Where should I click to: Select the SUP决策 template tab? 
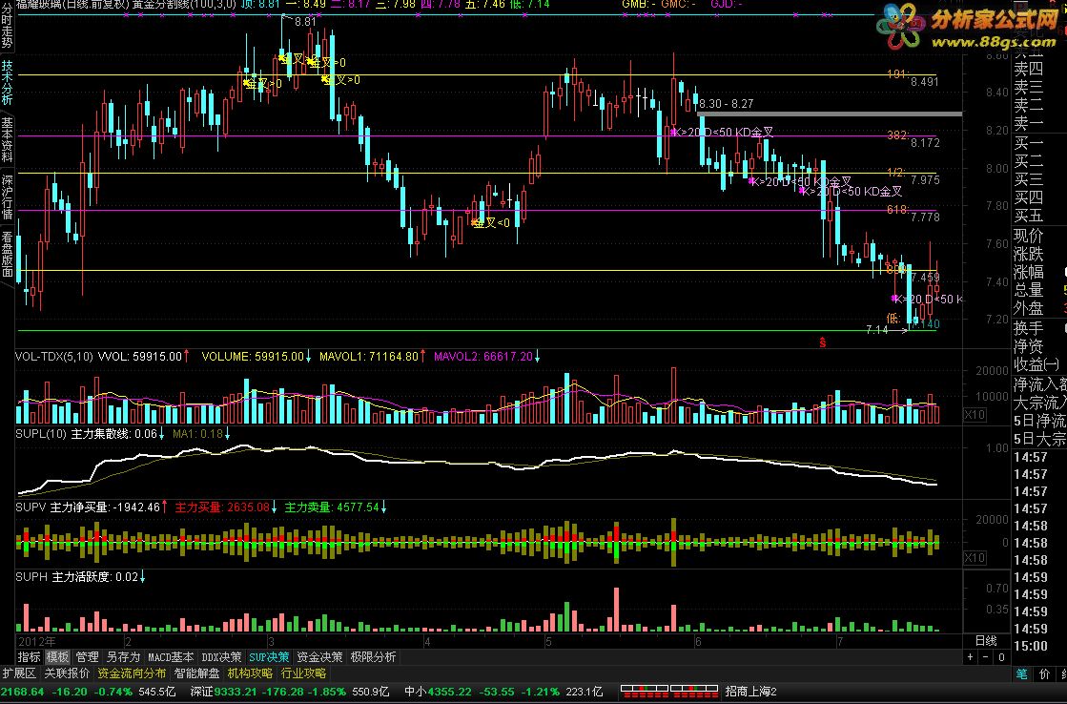(x=269, y=657)
